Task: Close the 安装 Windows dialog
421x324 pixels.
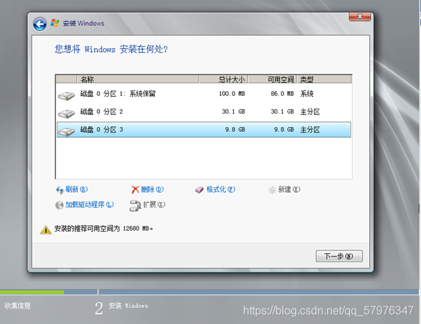Action: click(360, 16)
